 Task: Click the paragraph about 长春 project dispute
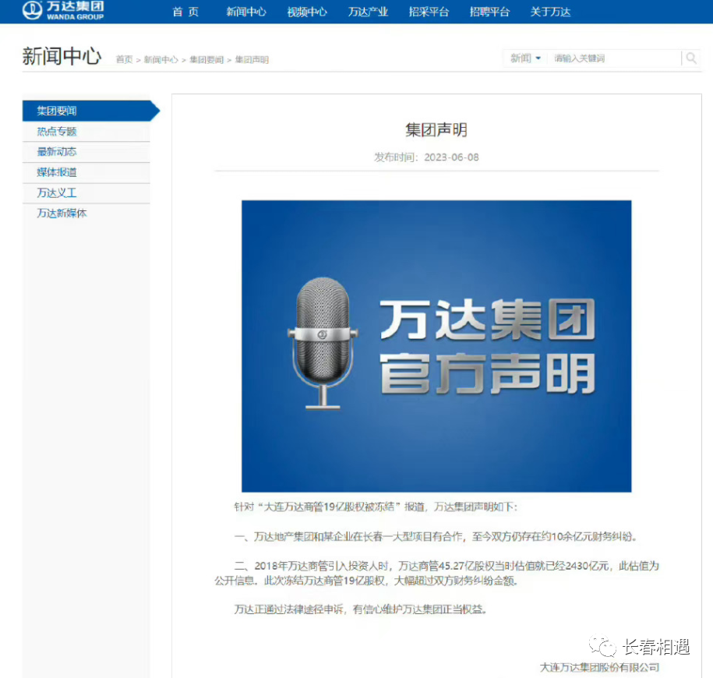click(x=436, y=537)
